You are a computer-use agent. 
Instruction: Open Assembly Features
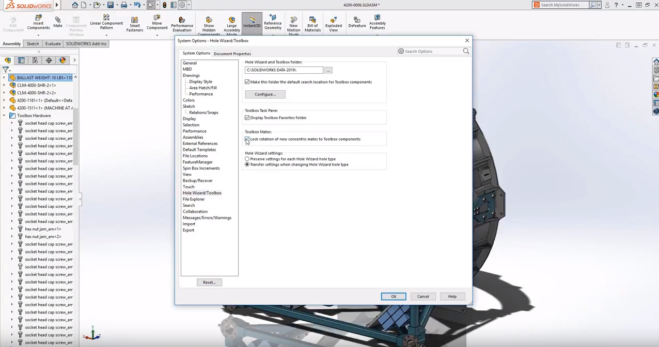click(378, 23)
